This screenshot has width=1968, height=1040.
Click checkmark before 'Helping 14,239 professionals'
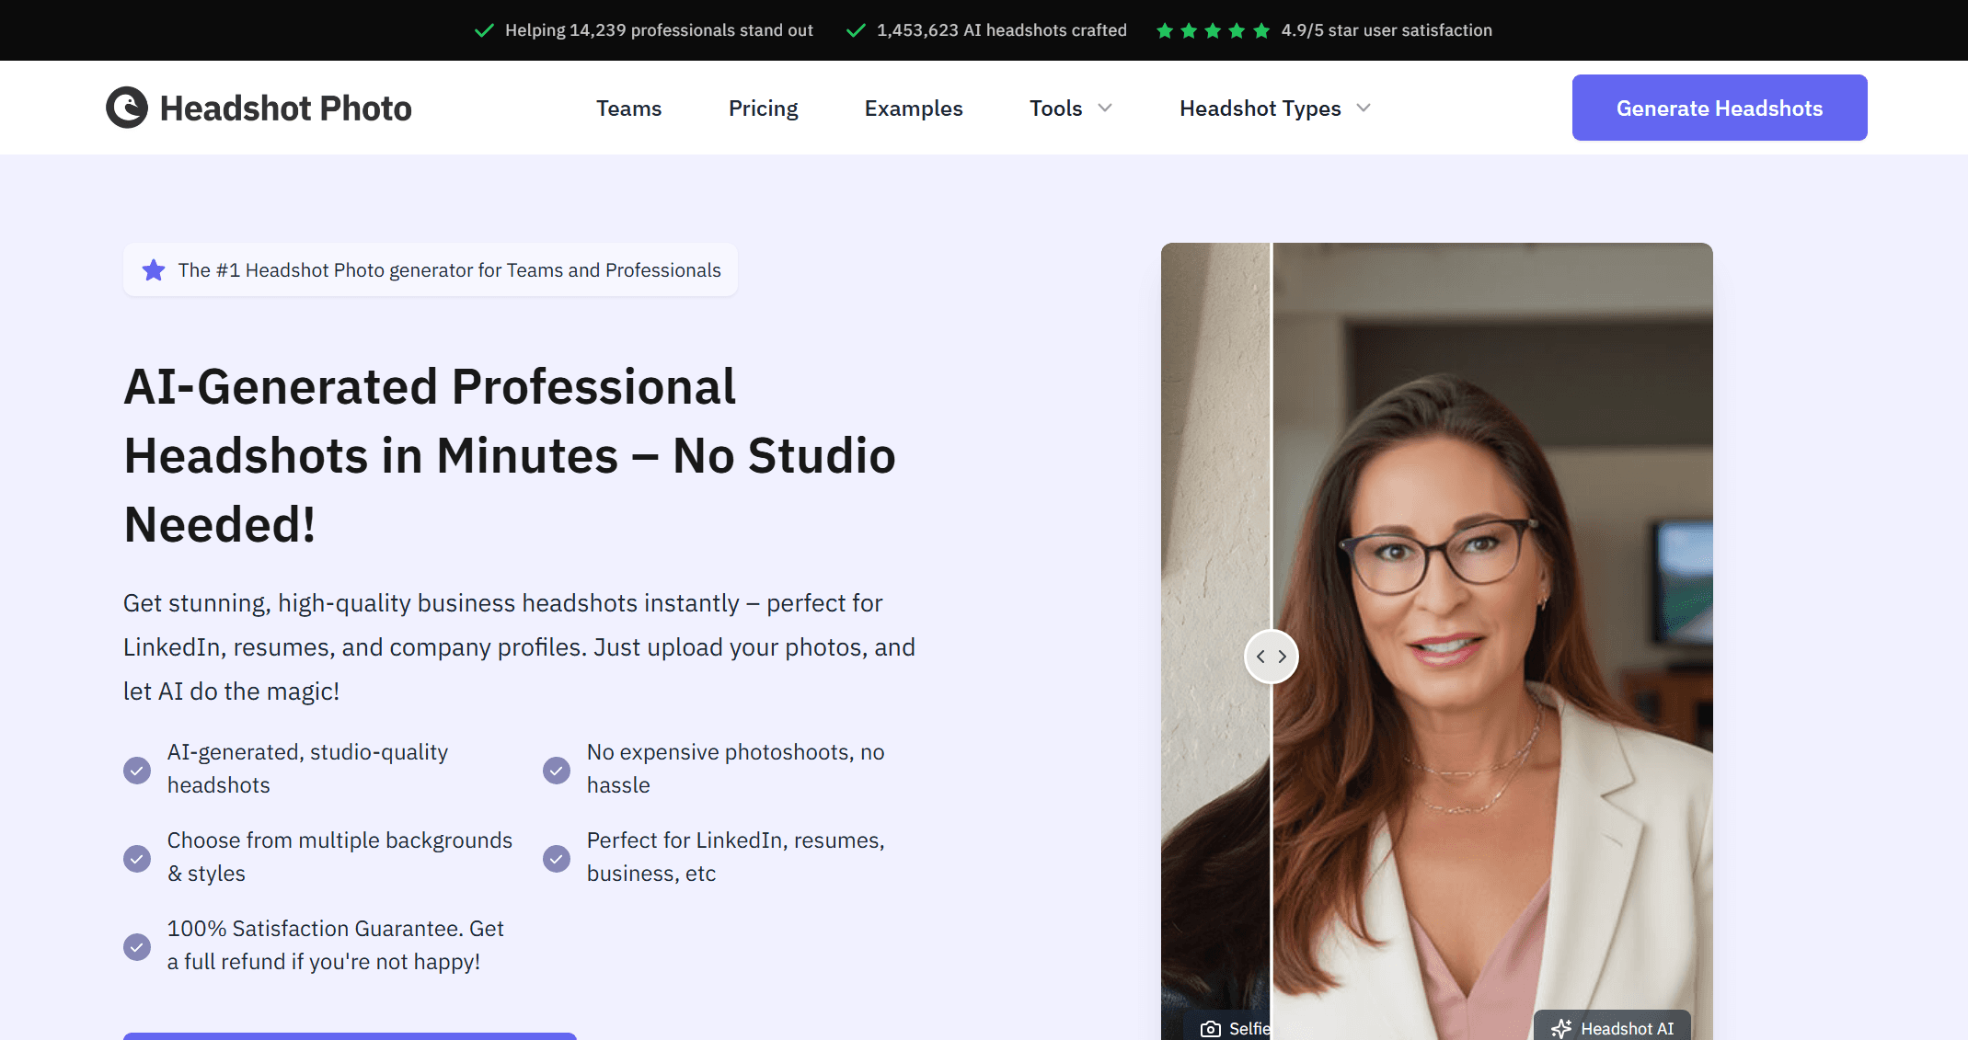tap(484, 30)
